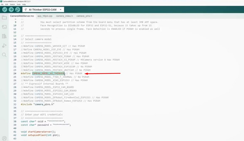Click the CAMERA_MODEL_M5STACK_V2_PSRAM line
Viewport: 244px width, 141px height.
[x=70, y=60]
